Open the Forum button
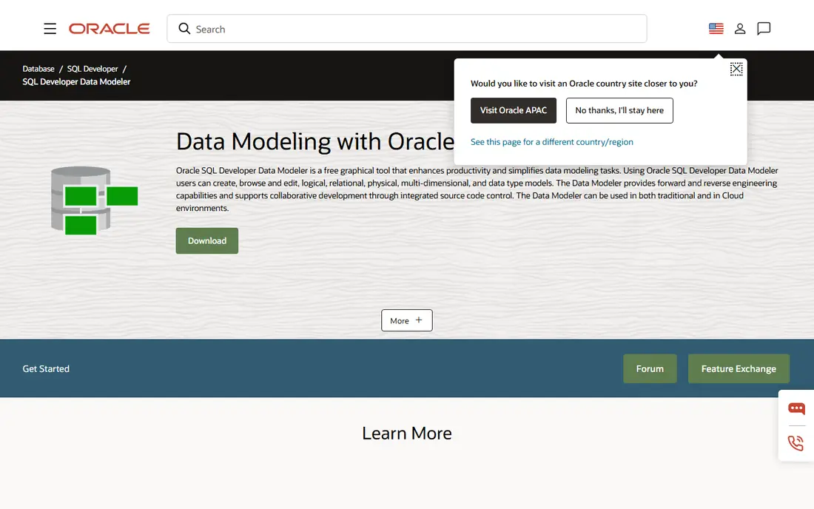The image size is (814, 509). [650, 368]
